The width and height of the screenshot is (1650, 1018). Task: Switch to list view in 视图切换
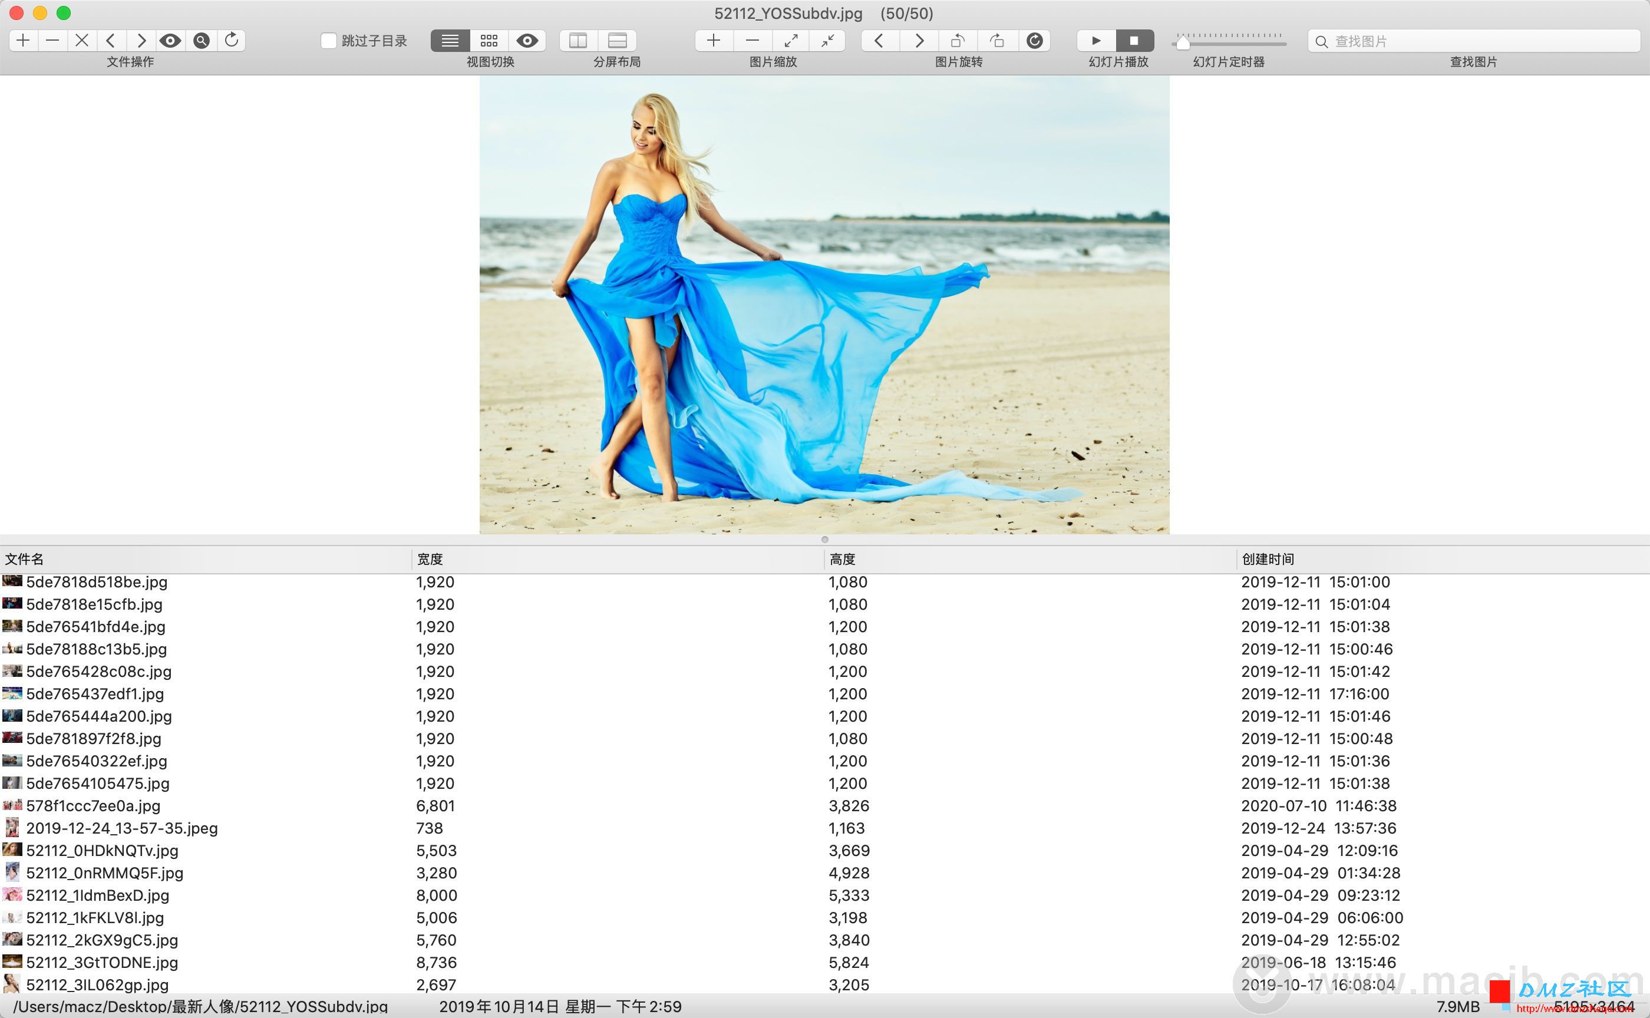pos(450,41)
